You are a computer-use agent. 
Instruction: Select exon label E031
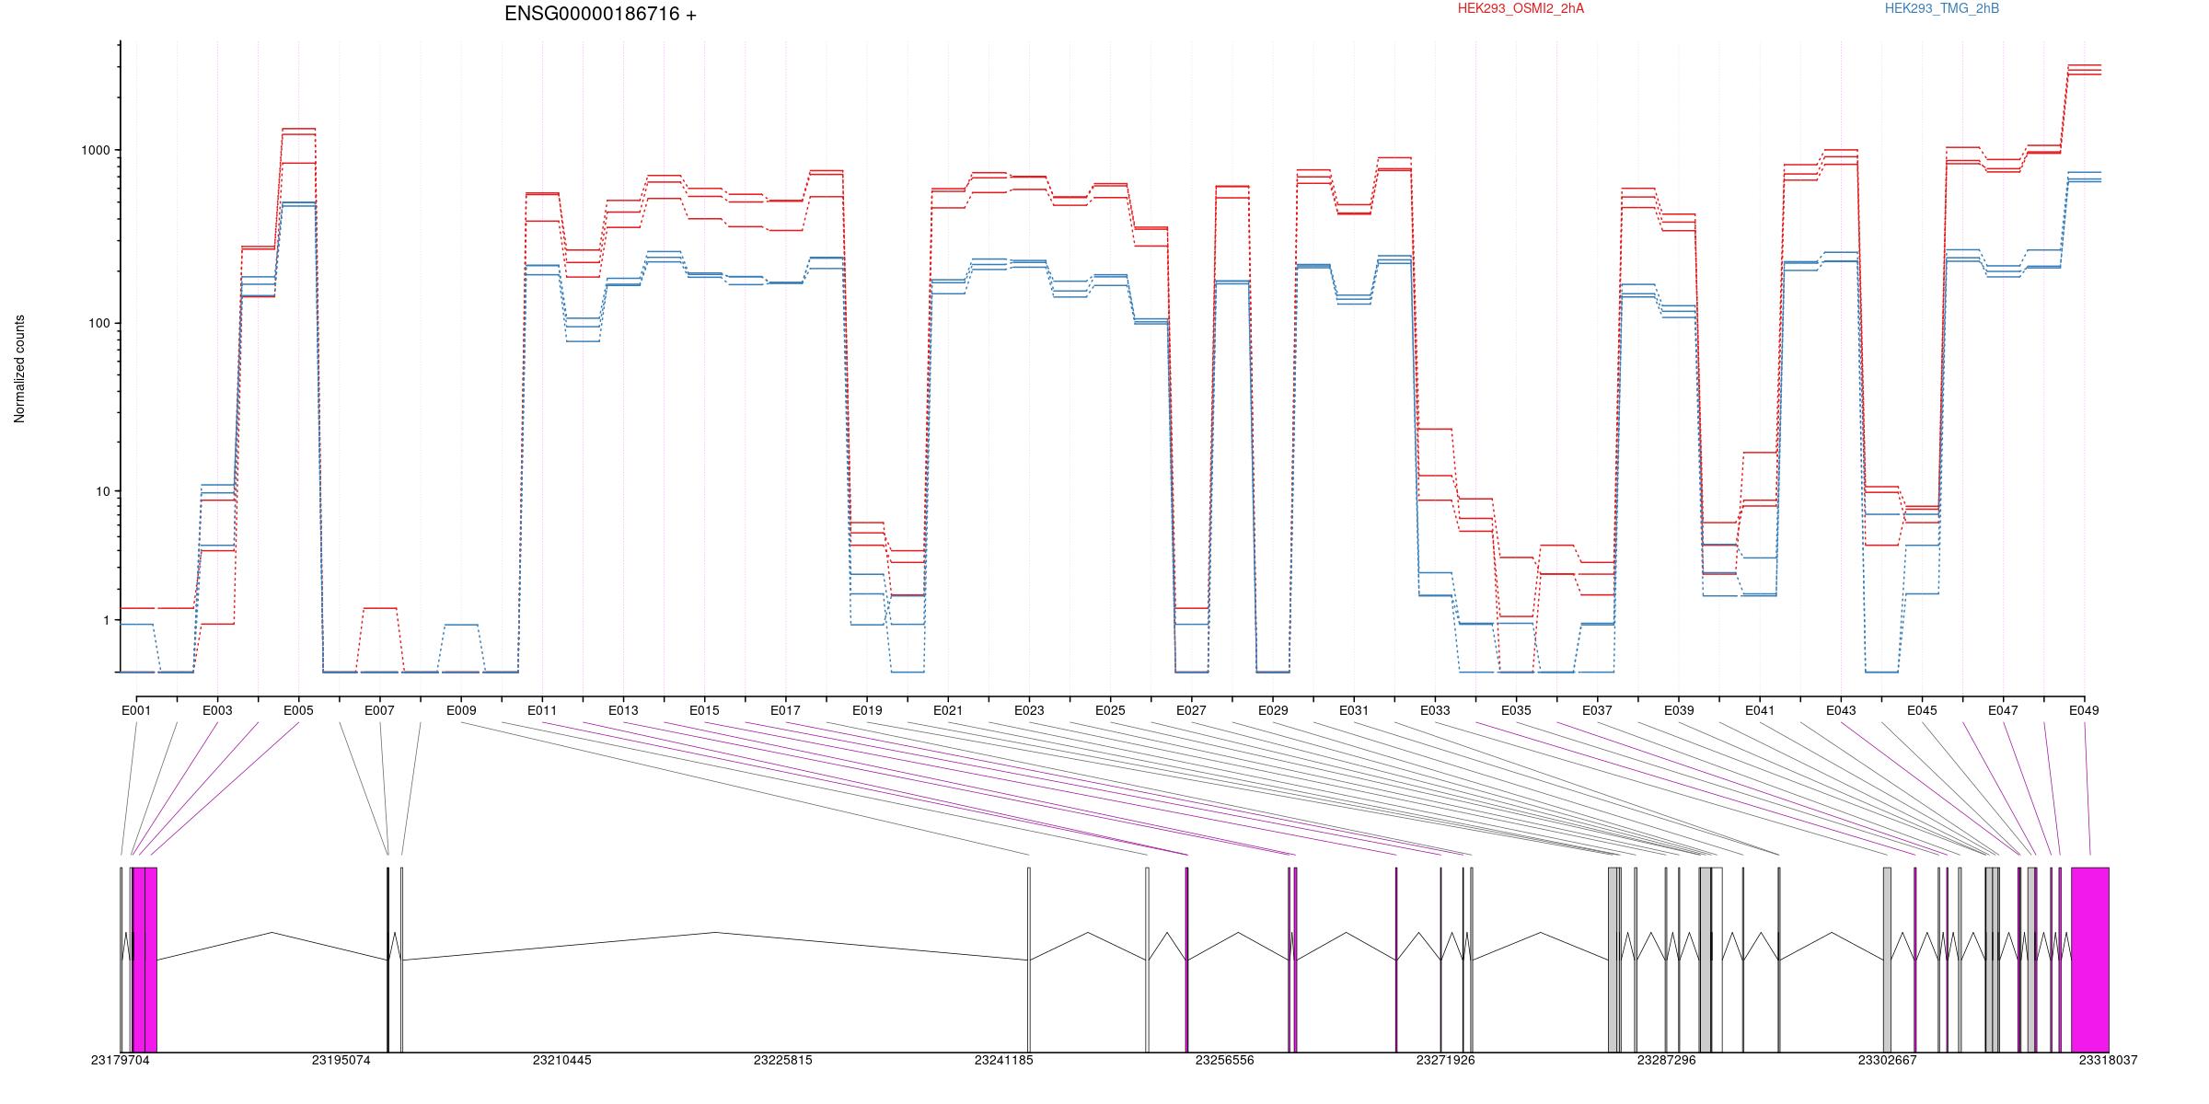[x=1354, y=710]
